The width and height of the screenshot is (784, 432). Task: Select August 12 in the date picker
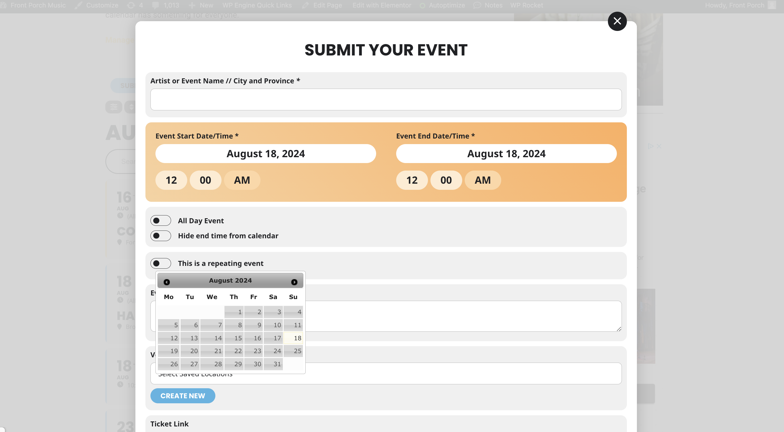(x=169, y=338)
